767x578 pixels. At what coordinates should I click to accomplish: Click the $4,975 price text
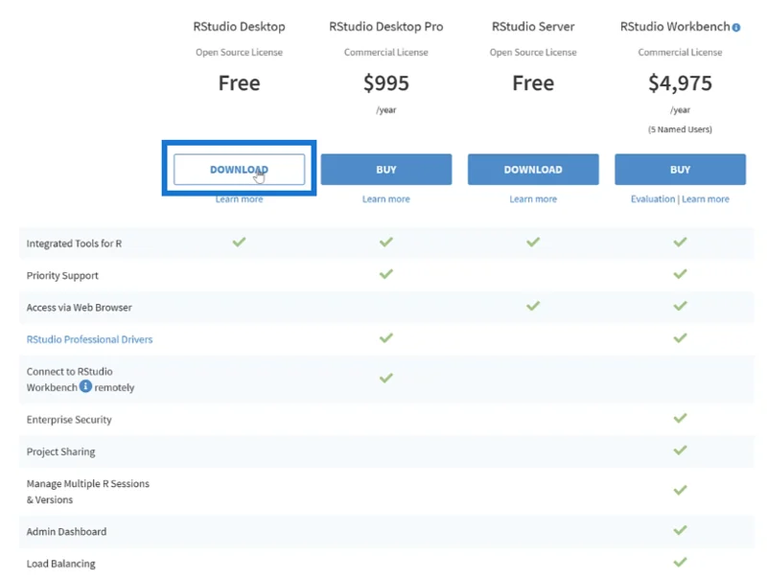(680, 83)
